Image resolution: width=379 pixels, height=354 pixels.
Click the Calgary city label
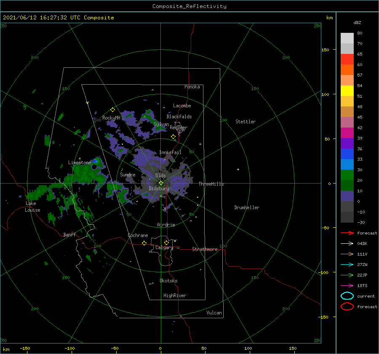coord(164,248)
